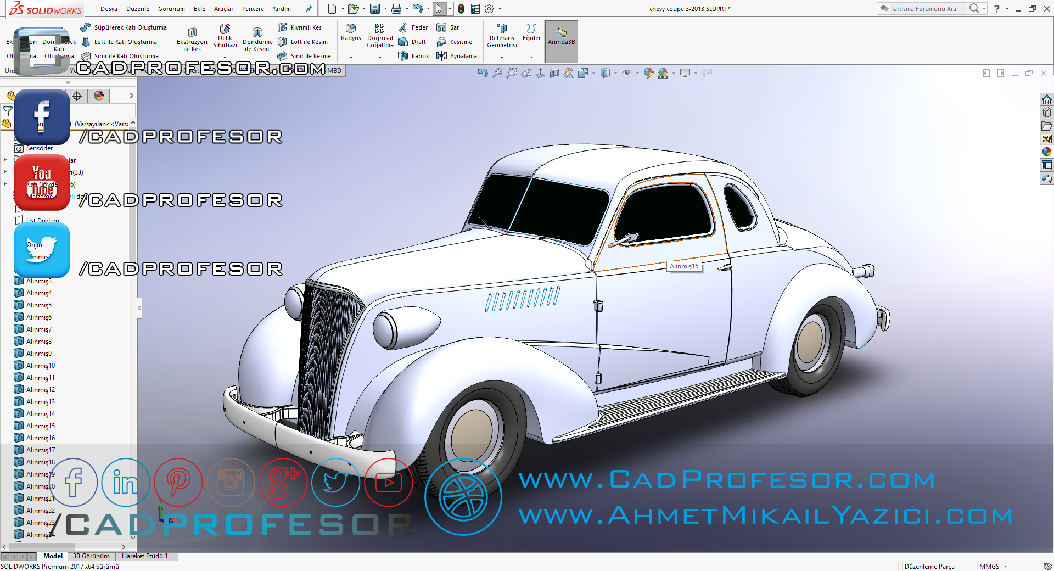Select Alınmış10 in the feature tree
The height and width of the screenshot is (571, 1054).
click(x=35, y=366)
